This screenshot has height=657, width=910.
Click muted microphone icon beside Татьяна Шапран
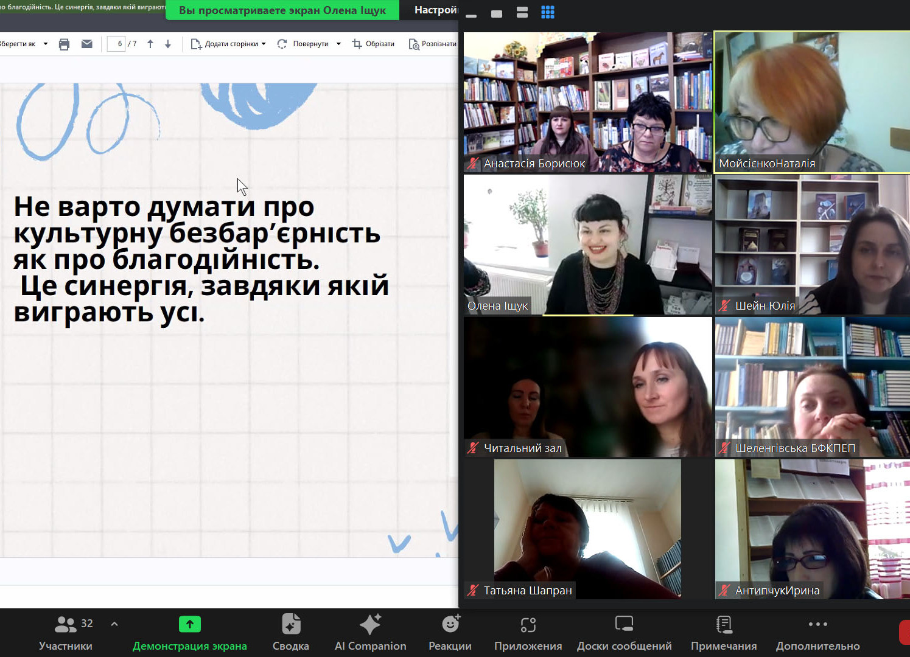point(473,590)
